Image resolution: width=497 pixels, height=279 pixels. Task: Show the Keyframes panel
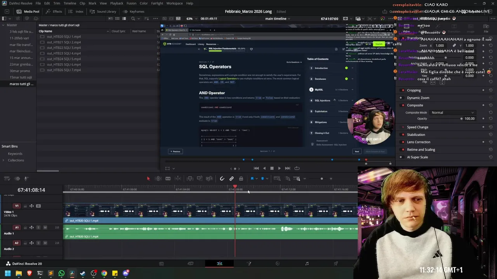pos(134,11)
